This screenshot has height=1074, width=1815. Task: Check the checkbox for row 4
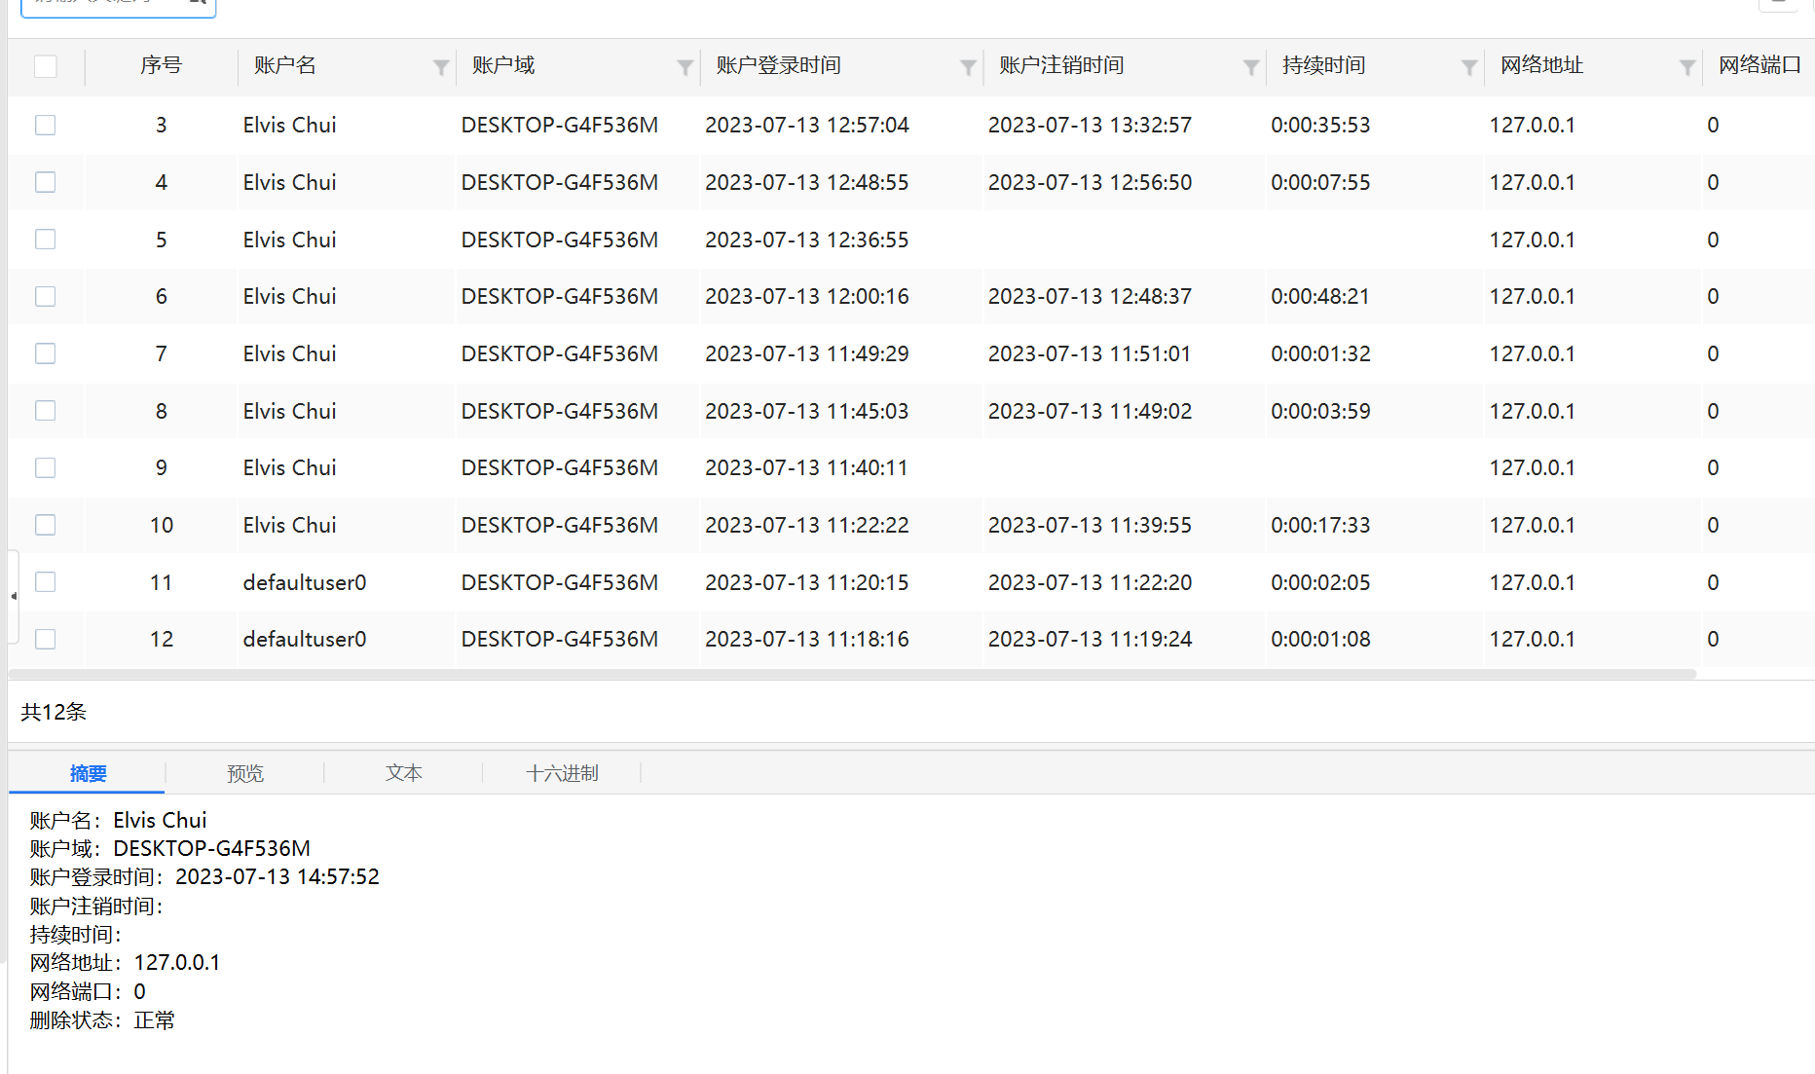pos(46,182)
